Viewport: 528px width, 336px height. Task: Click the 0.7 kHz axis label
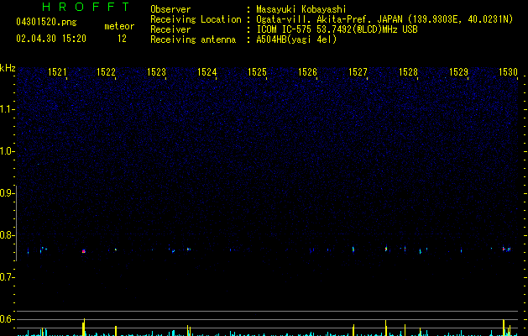[x=7, y=277]
